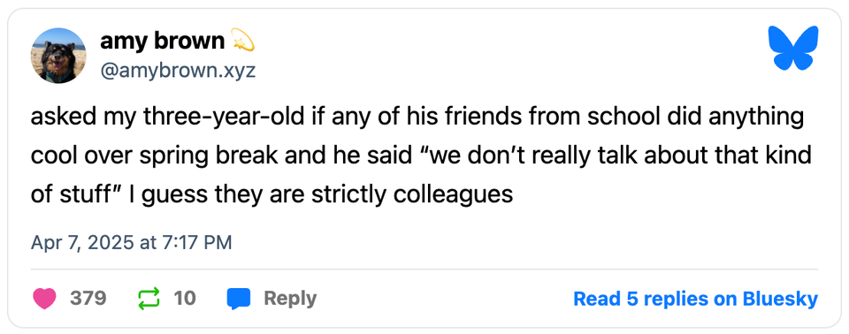Viewport: 849px width, 334px height.
Task: Click the dizzy star emoji beside amy brown
Action: [x=243, y=42]
